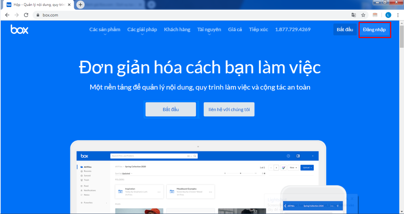Image resolution: width=404 pixels, height=214 pixels.
Task: Click the laptop Box app preview image
Action: tap(198, 177)
